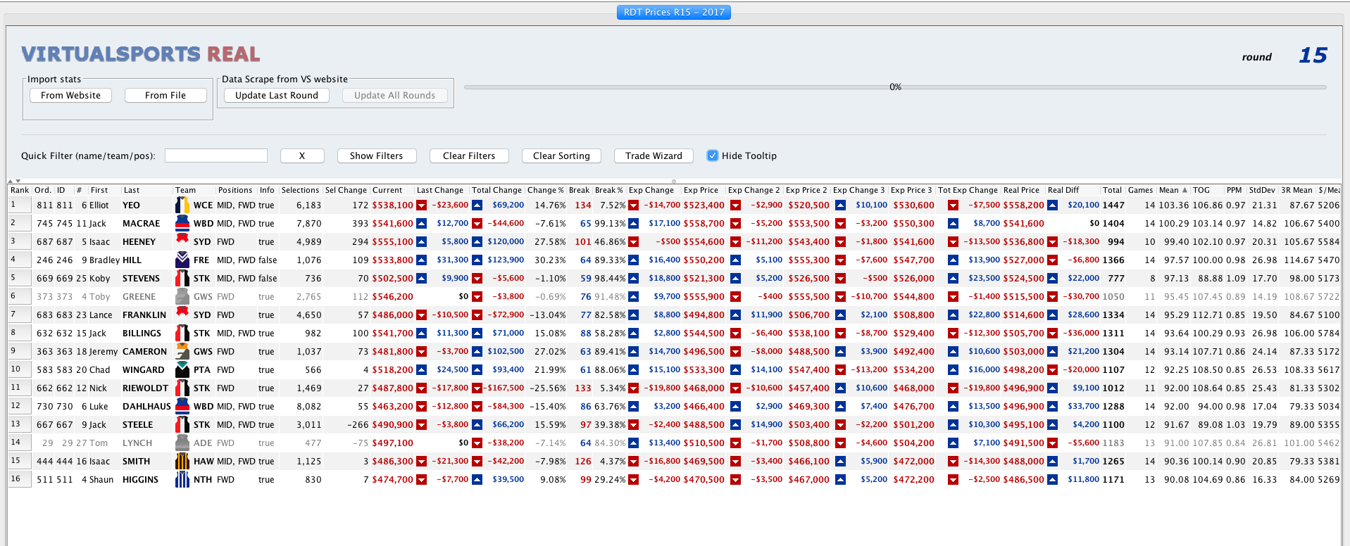
Task: Sort by the Team column header
Action: (194, 190)
